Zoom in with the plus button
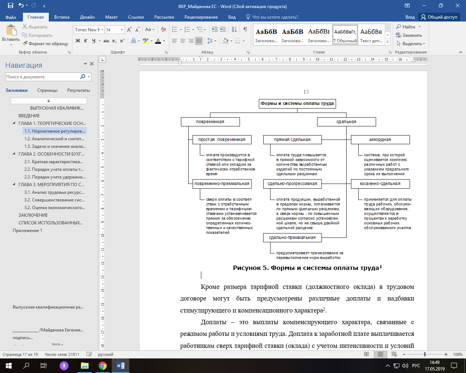 (x=446, y=354)
